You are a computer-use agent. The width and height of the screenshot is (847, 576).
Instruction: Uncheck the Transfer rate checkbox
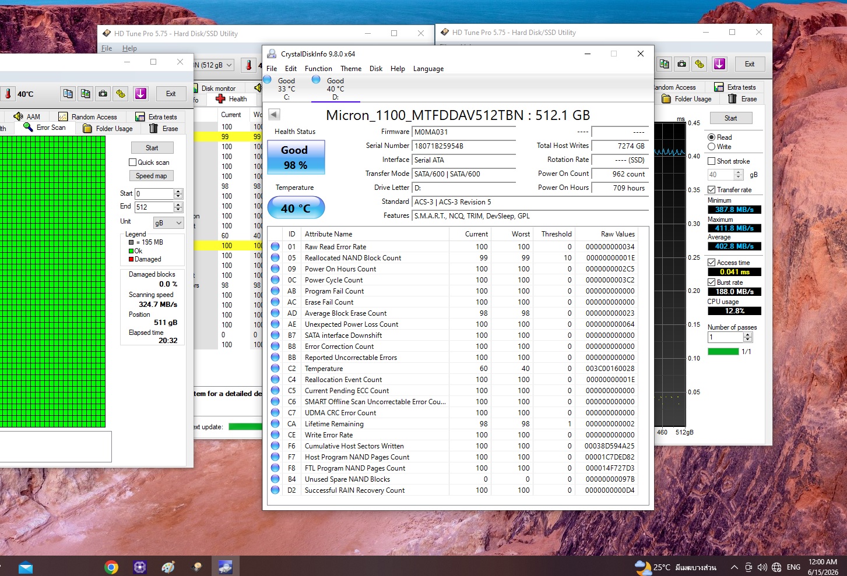point(711,190)
